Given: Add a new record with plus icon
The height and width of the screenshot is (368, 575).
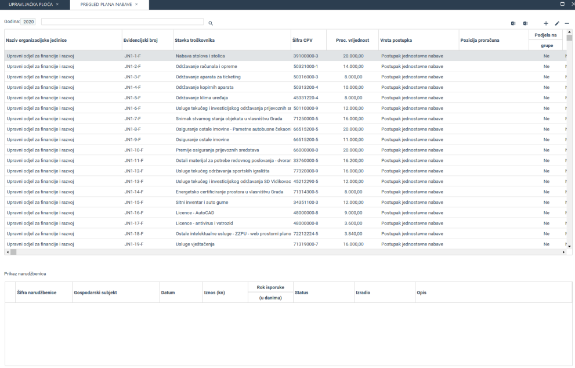Looking at the screenshot, I should tap(546, 23).
